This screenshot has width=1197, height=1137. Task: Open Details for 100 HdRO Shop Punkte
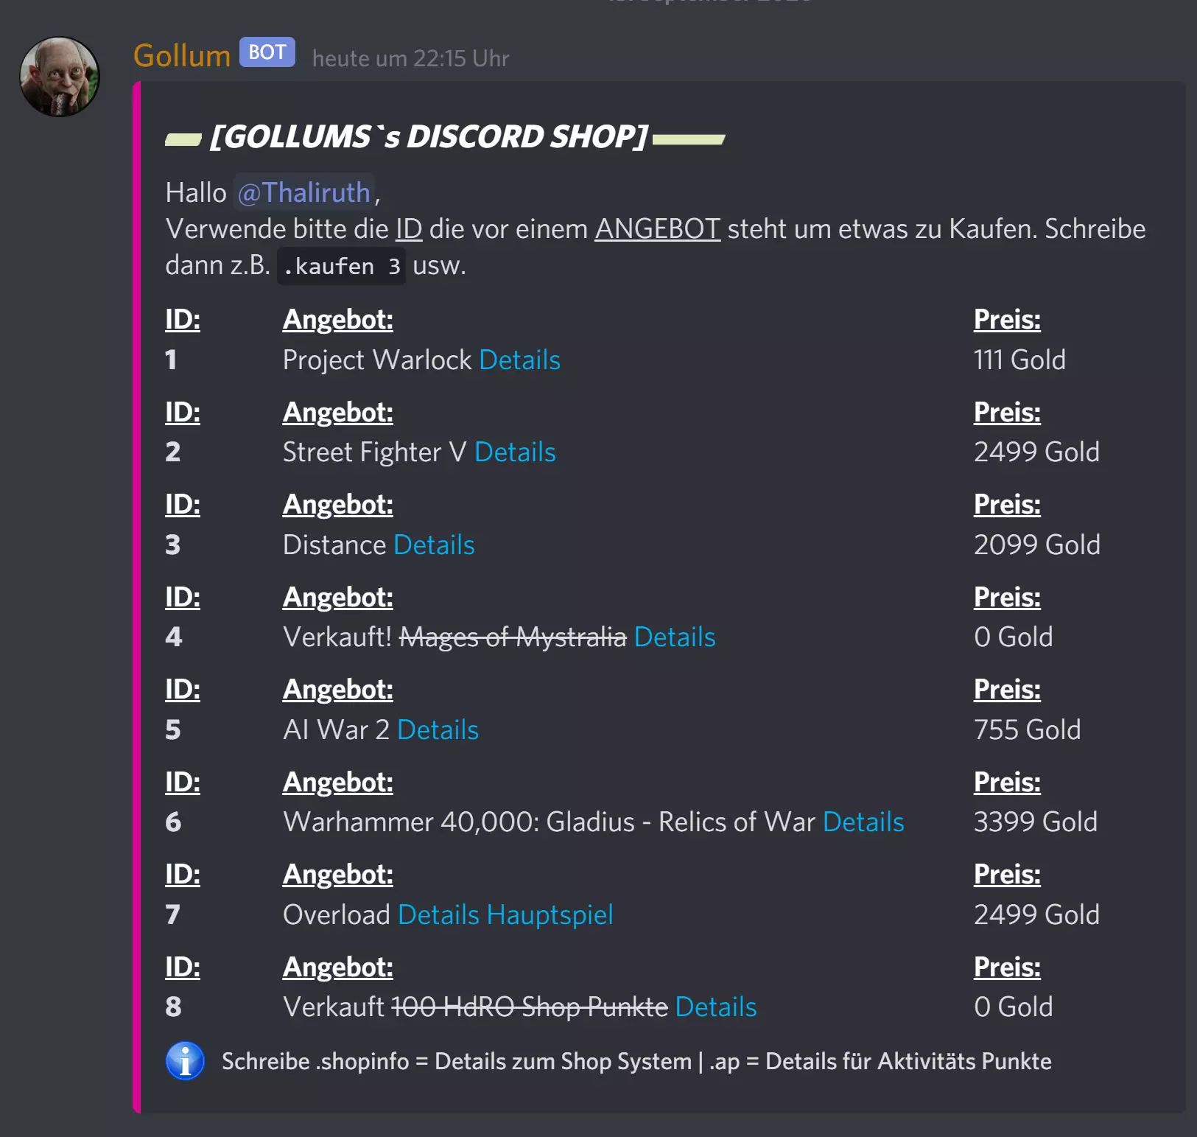(x=715, y=1007)
